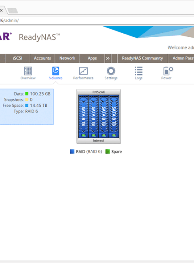194x263 pixels.
Task: Open the Admin Password tab
Action: coord(181,58)
